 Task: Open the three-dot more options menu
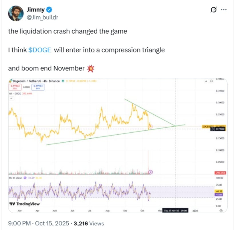click(224, 10)
